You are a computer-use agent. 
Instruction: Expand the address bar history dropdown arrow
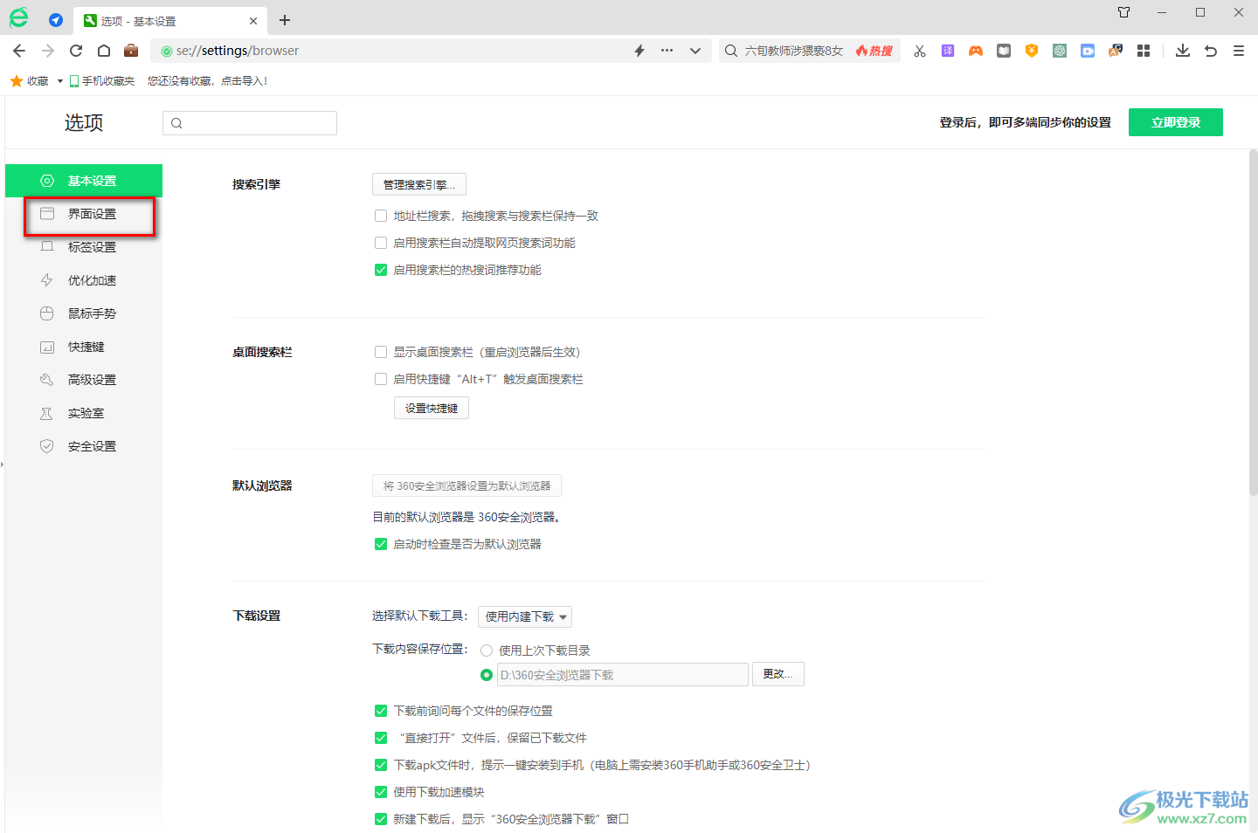point(695,51)
